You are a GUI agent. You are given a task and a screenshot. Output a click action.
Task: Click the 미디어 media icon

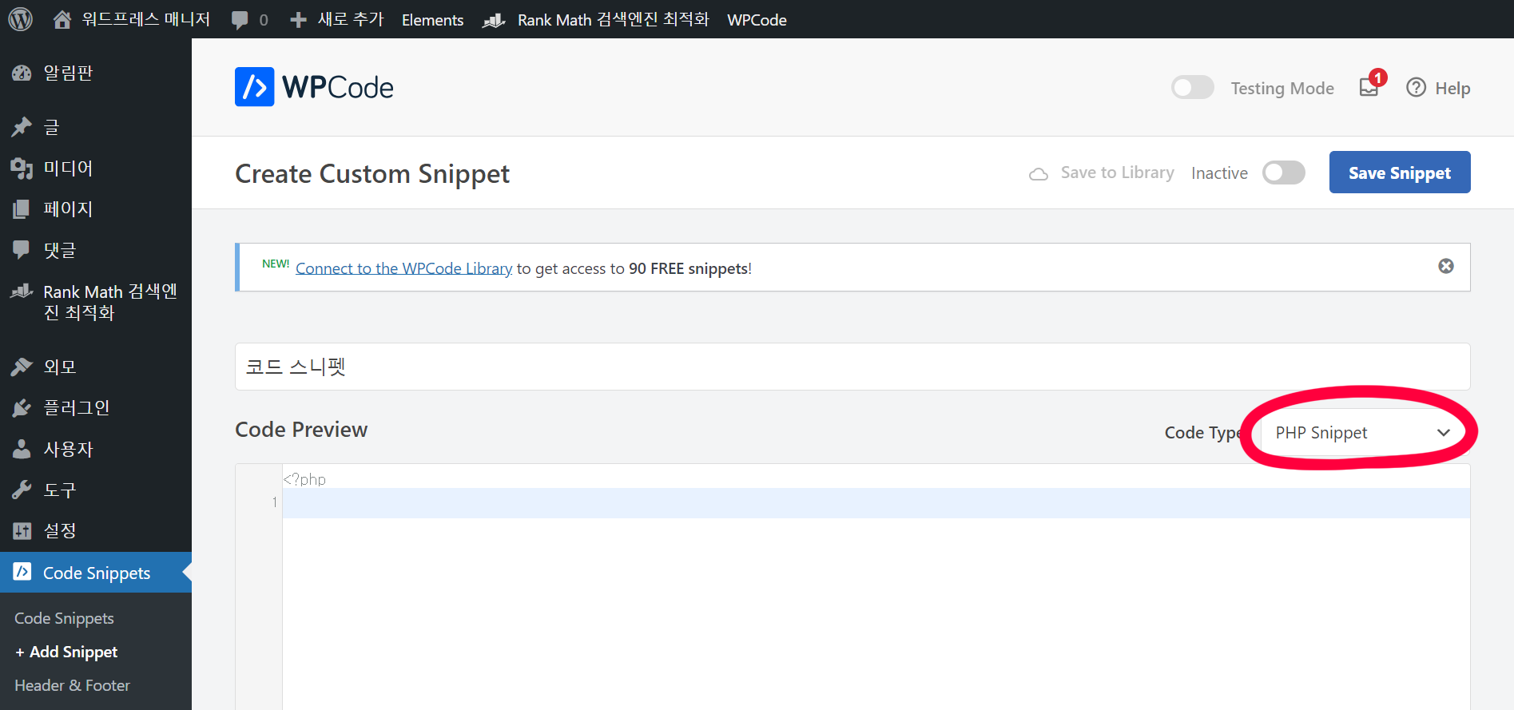coord(22,168)
